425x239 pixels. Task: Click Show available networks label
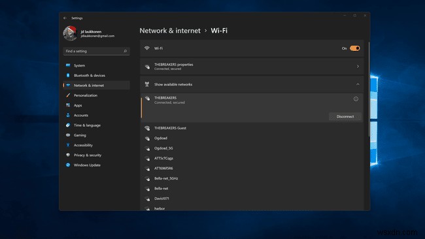(x=173, y=84)
